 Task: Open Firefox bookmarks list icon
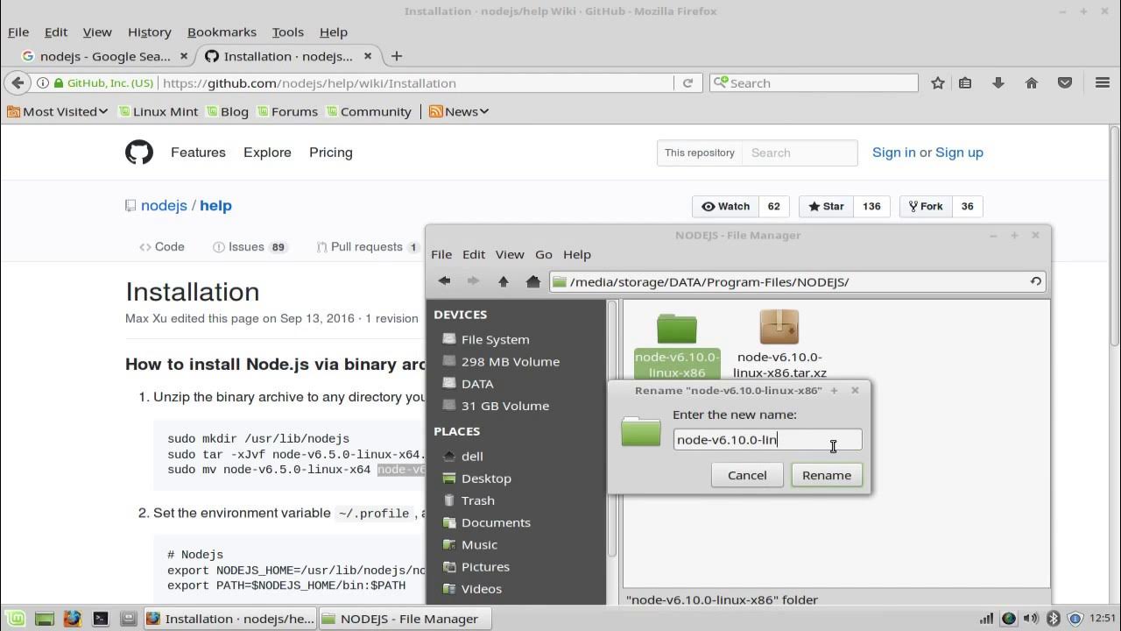point(965,82)
